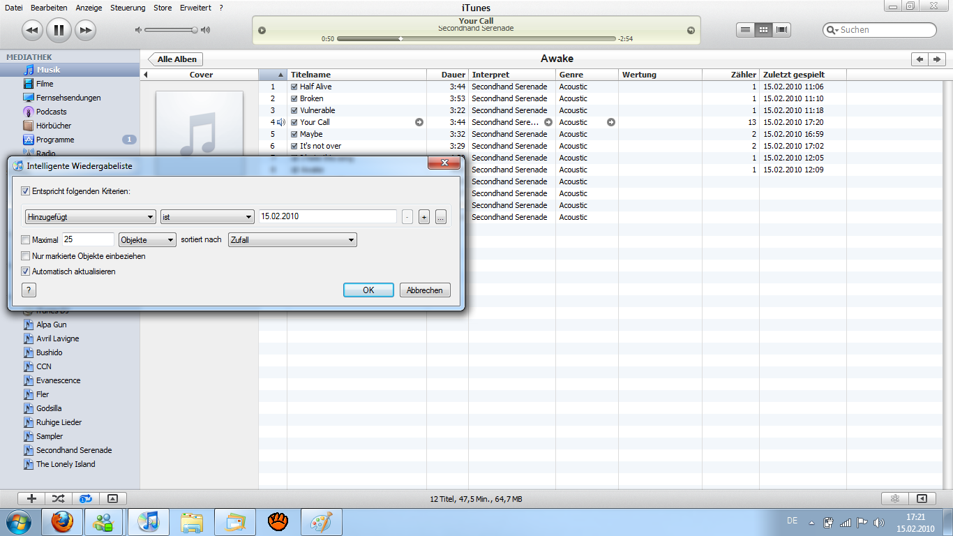
Task: Open the 'Hinzugefügt' criteria dropdown
Action: point(90,217)
